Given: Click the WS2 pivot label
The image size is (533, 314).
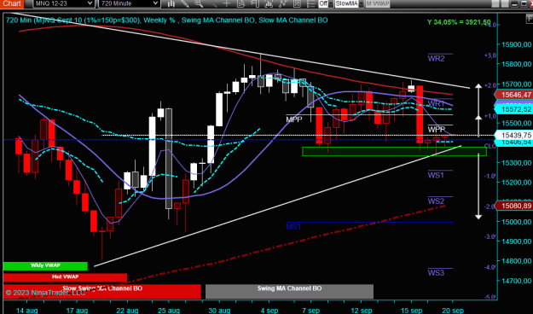Looking at the screenshot, I should tap(436, 201).
